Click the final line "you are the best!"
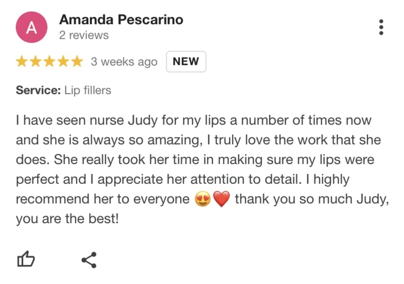 67,219
